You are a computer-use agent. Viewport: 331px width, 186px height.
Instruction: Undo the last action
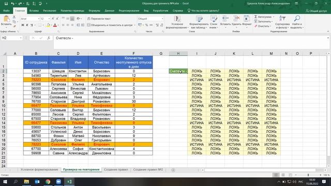click(x=12, y=4)
